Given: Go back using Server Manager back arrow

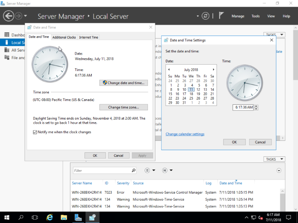Looking at the screenshot, I should 9,16.
